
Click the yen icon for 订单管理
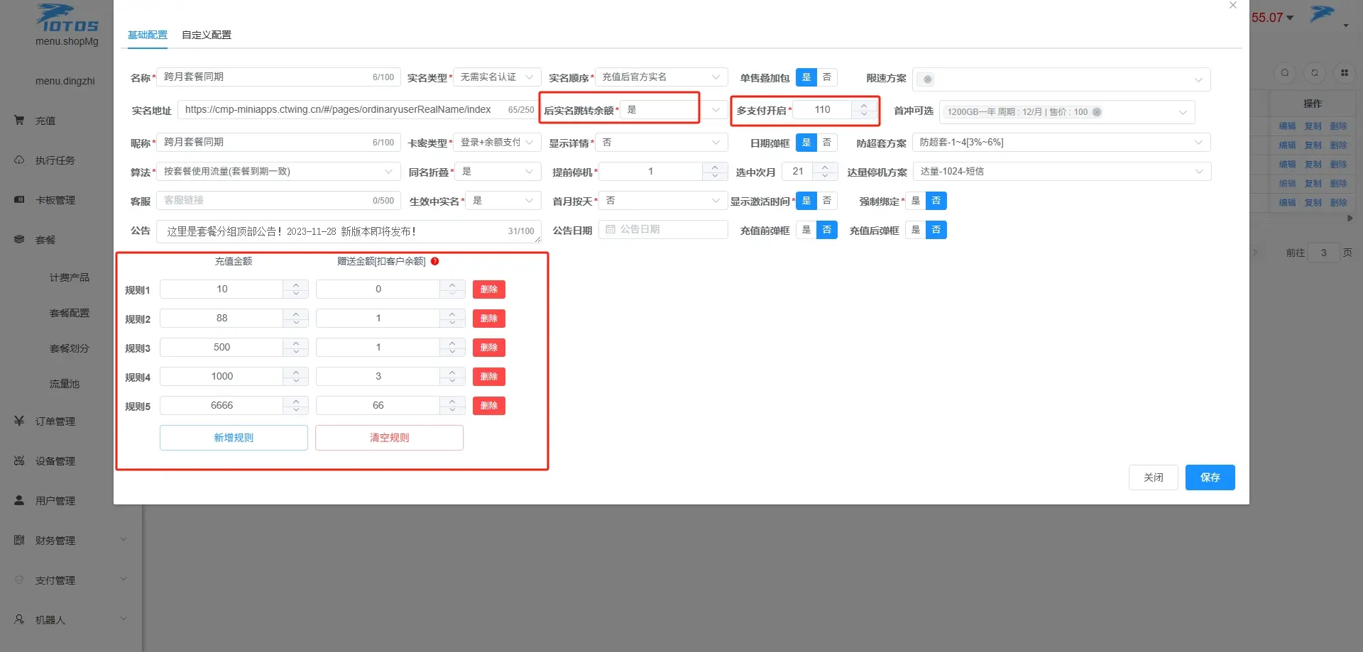(19, 421)
